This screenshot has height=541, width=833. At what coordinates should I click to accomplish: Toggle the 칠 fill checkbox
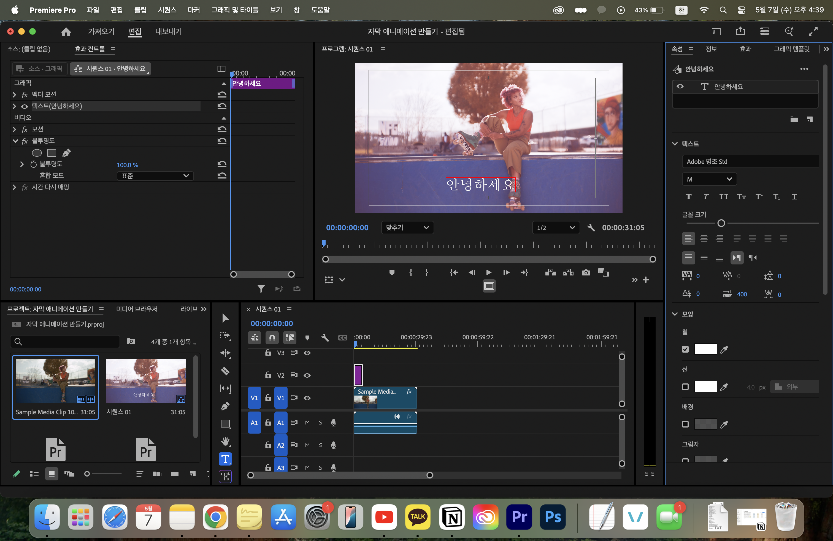click(685, 349)
